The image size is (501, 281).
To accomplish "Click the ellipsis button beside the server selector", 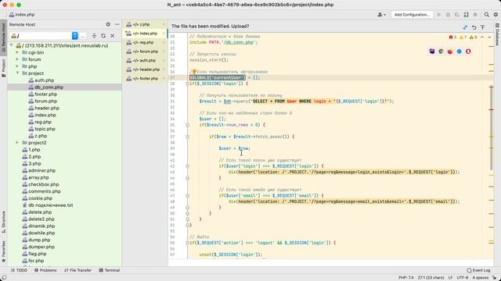I will click(82, 36).
